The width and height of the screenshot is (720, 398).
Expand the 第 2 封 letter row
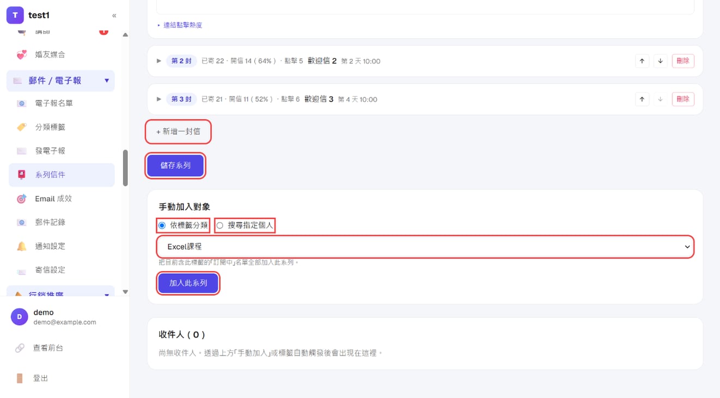pos(159,61)
